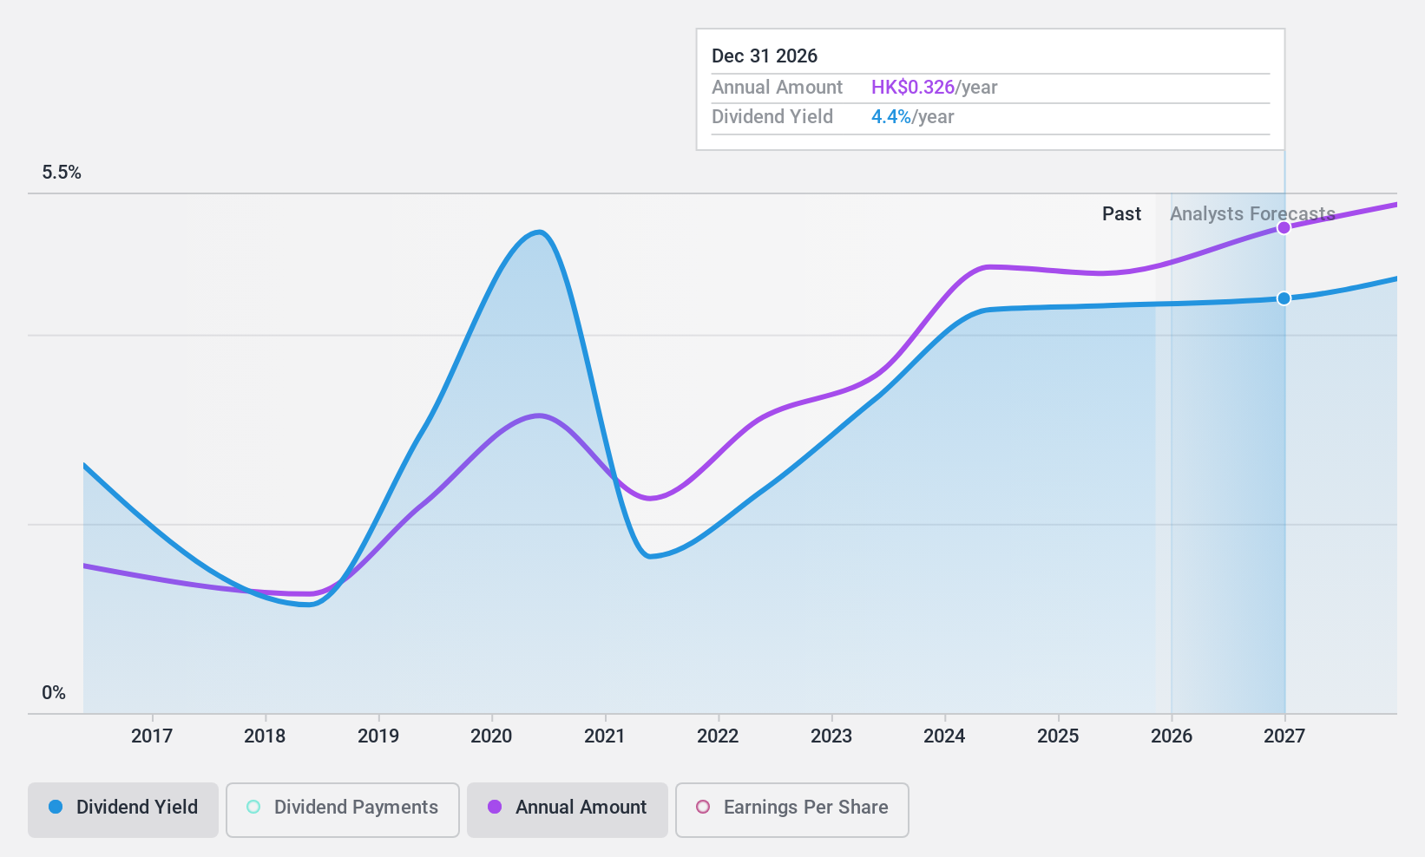The height and width of the screenshot is (857, 1425).
Task: Click the teal Dividend Payments legend dot
Action: 253,807
